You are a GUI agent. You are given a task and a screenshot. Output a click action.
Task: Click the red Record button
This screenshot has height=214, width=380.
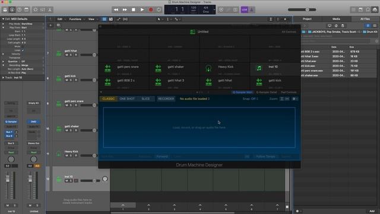151,10
